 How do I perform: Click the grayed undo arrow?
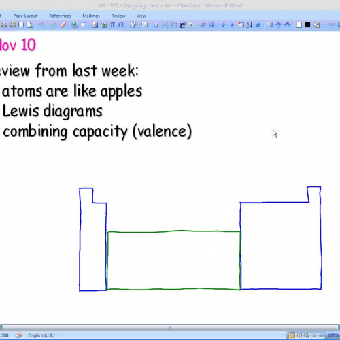(41, 25)
